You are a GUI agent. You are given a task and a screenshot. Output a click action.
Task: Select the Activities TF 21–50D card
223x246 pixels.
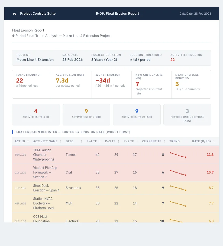coord(137,115)
